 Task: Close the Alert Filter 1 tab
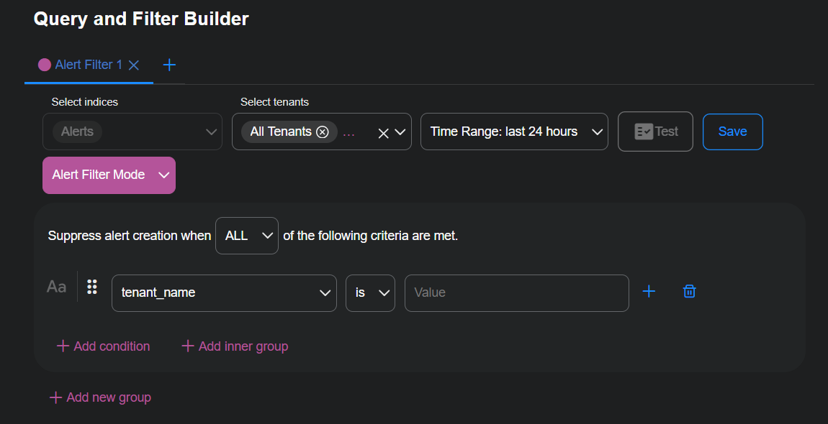[x=133, y=64]
